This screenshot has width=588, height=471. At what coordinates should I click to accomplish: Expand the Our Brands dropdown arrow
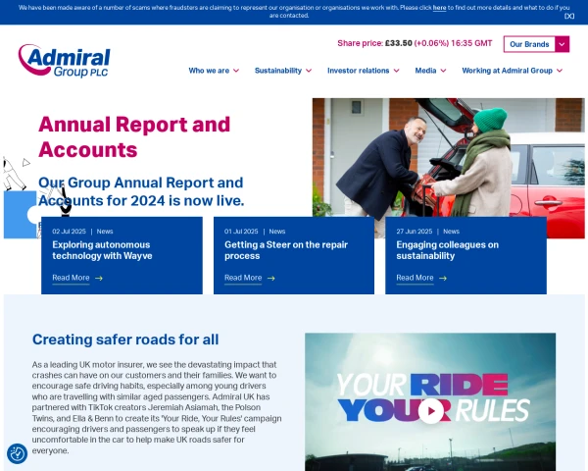tap(562, 44)
